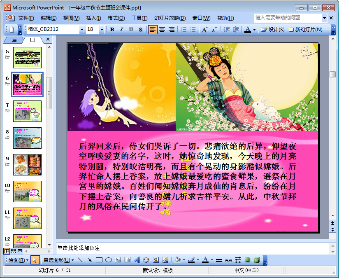Screen dimensions: 339x278
Task: Open 自选图形(U) AutoShapes menu
Action: [x=58, y=260]
